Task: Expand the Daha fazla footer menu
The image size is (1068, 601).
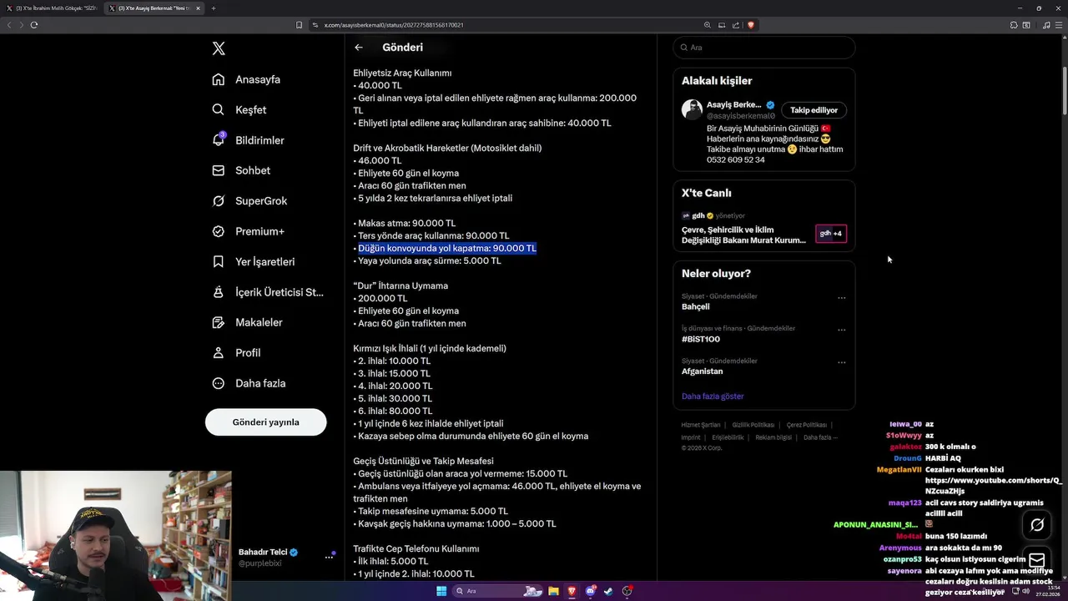Action: point(820,437)
